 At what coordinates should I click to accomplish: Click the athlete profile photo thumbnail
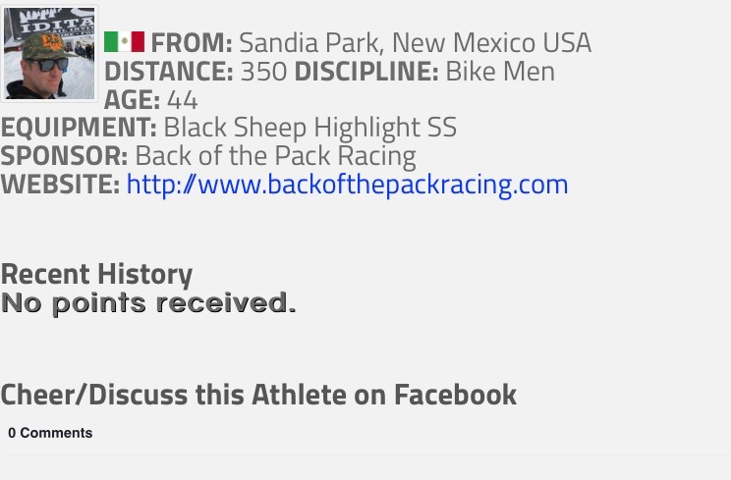pyautogui.click(x=49, y=53)
